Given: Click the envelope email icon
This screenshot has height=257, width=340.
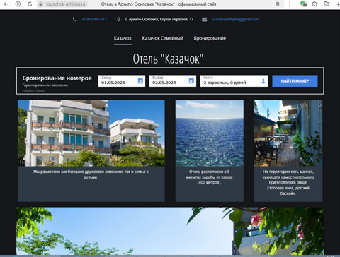Looking at the screenshot, I should 205,19.
